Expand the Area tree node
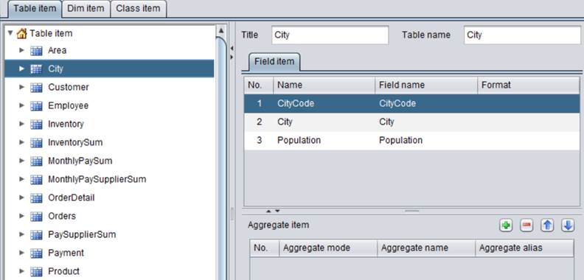The height and width of the screenshot is (280, 584). (21, 50)
